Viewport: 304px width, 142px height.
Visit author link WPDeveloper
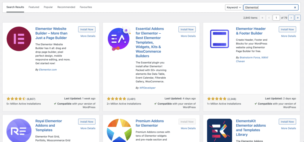pos(147,88)
